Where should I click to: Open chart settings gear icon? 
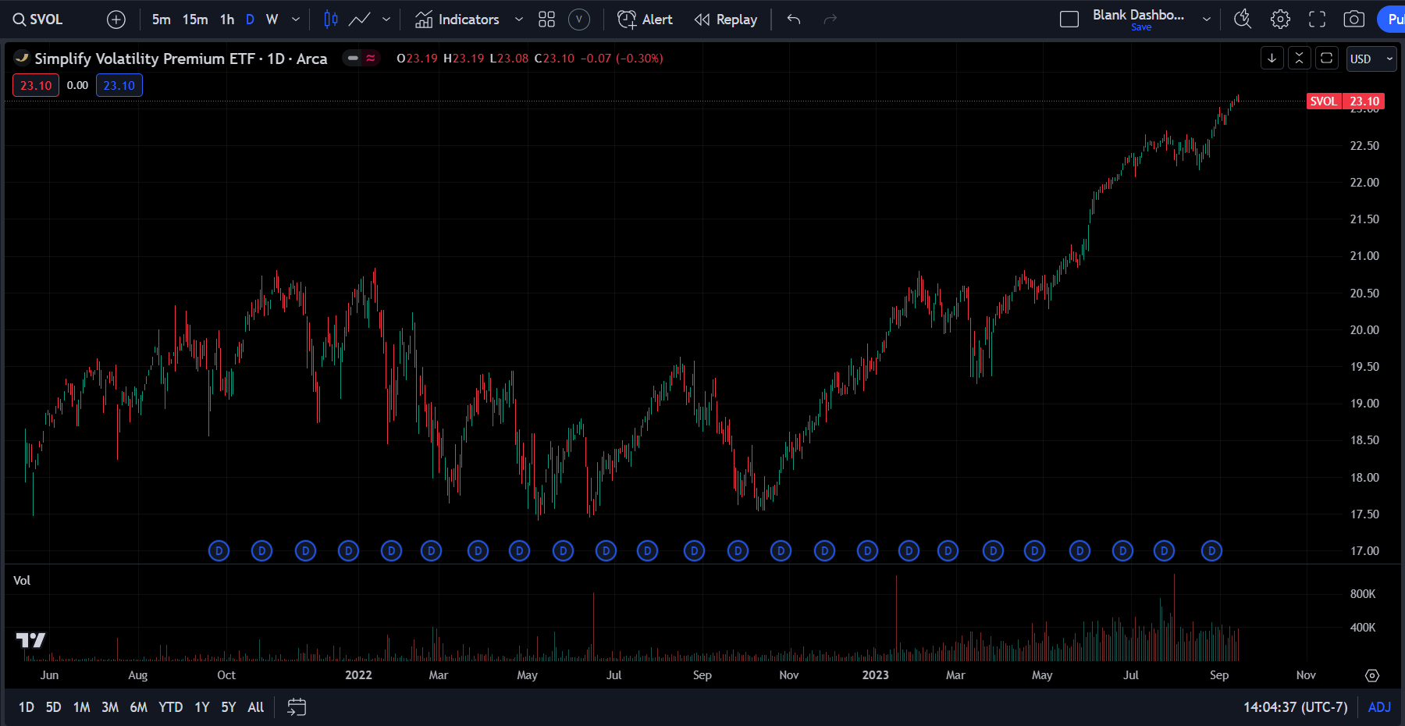(x=1280, y=20)
